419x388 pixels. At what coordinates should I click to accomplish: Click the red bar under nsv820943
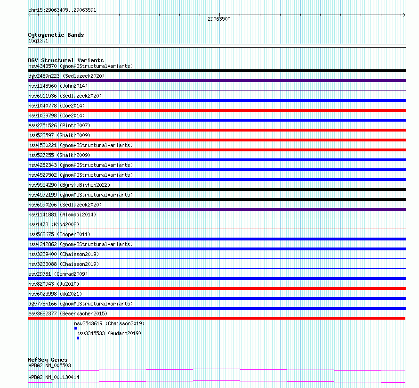click(x=217, y=289)
